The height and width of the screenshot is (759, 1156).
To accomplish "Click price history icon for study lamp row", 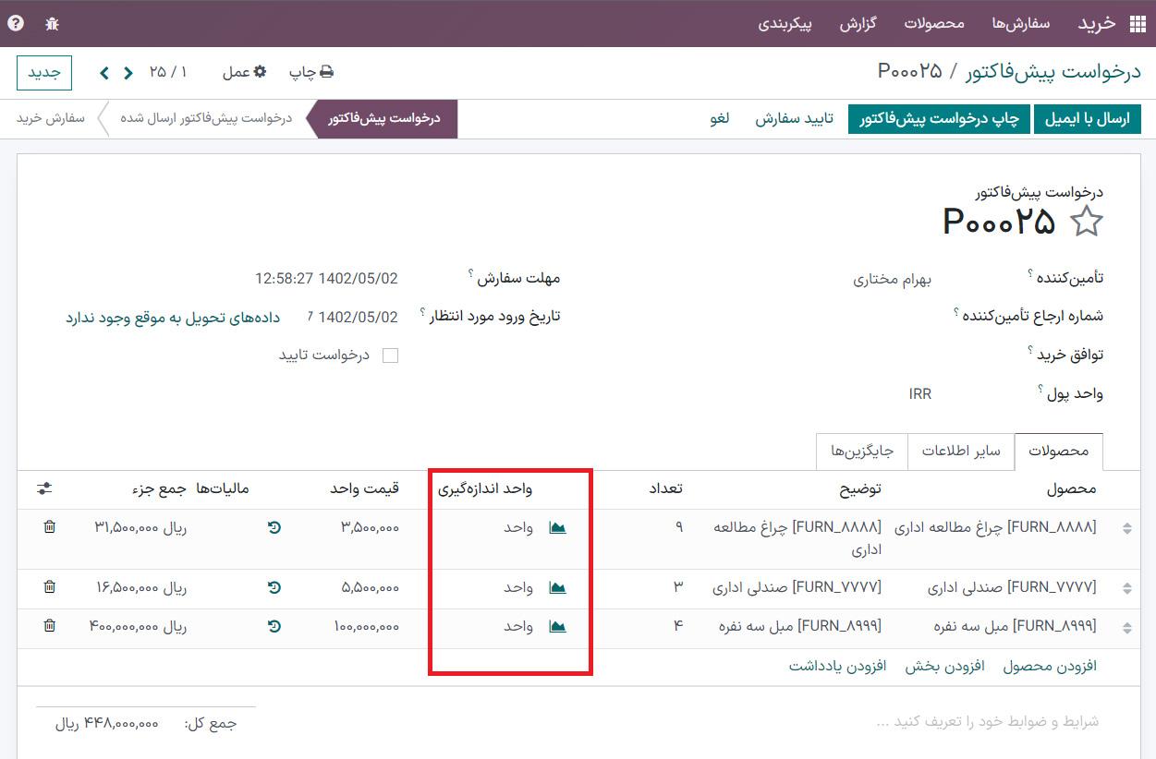I will pyautogui.click(x=274, y=527).
